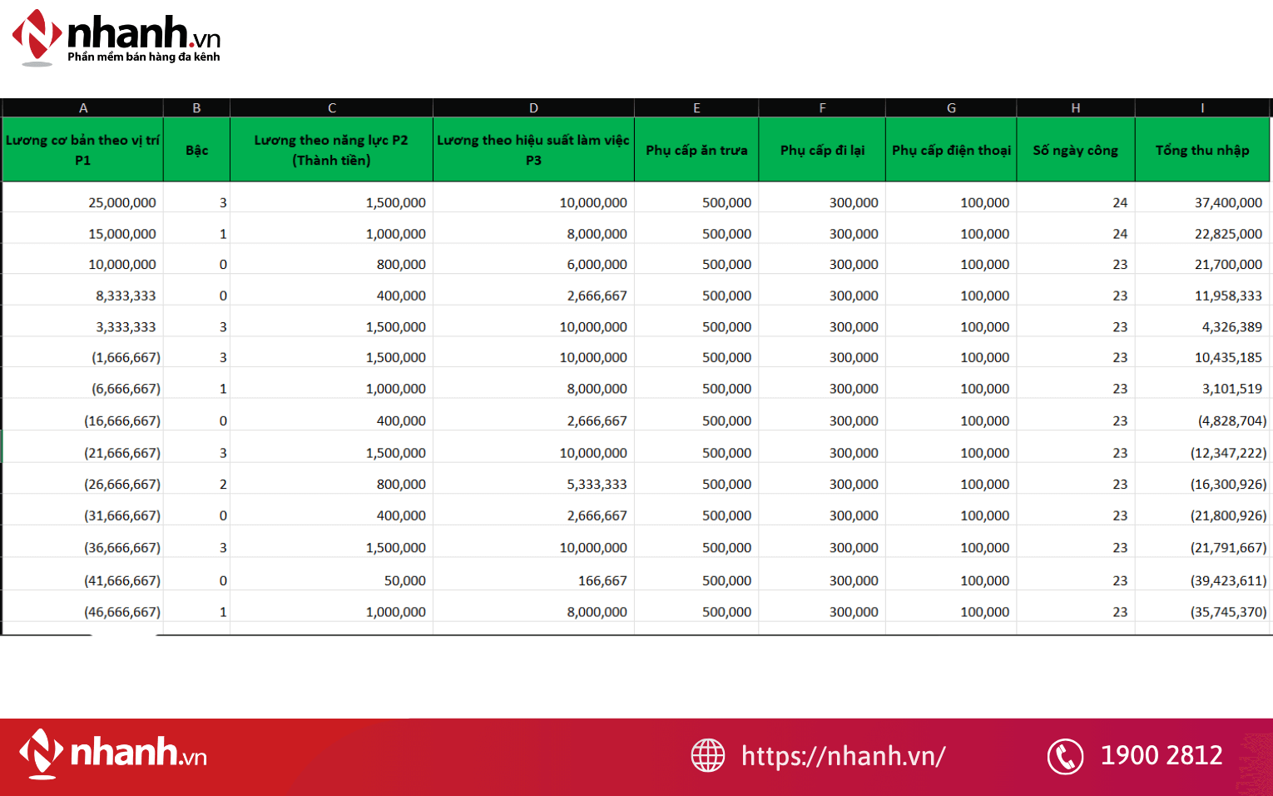Click the 'Phụ cấp ăn trưa' header
Image resolution: width=1273 pixels, height=796 pixels.
(x=696, y=150)
